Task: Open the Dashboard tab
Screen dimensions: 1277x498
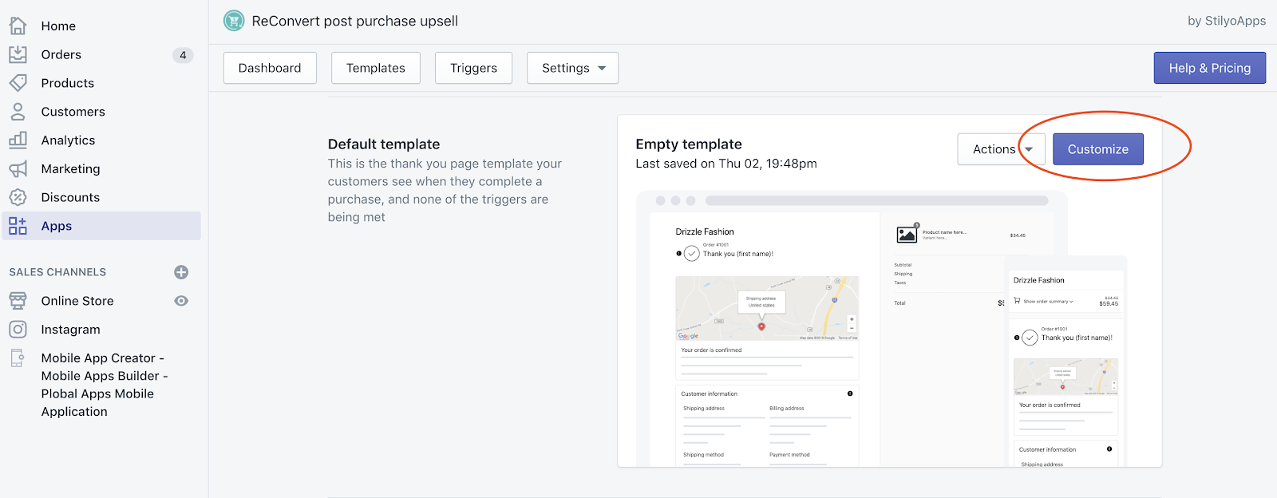Action: pos(270,68)
